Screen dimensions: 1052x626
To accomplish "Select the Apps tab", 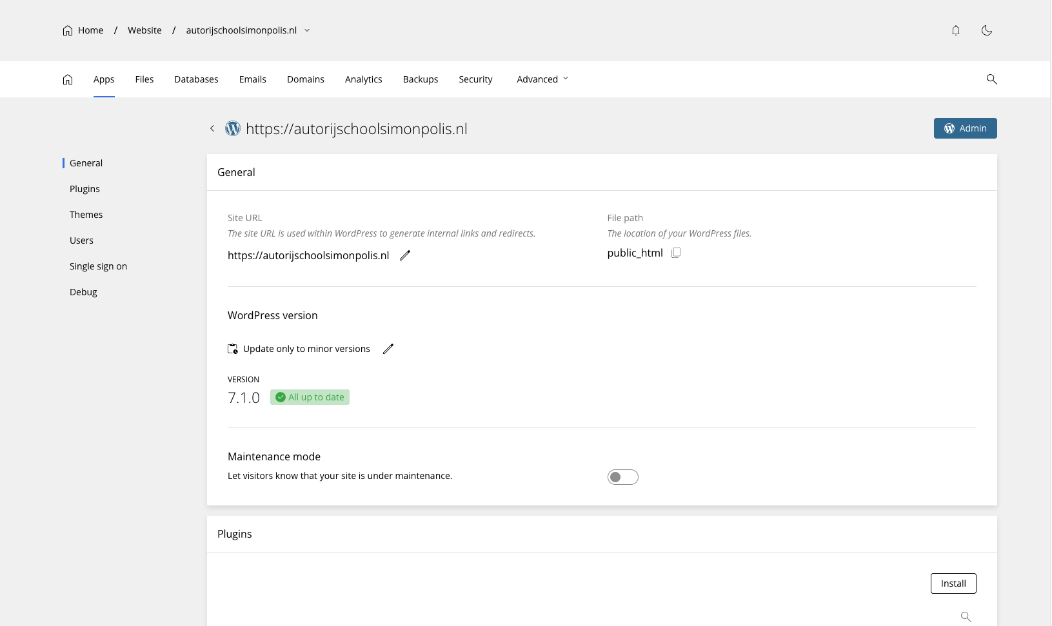I will 104,79.
